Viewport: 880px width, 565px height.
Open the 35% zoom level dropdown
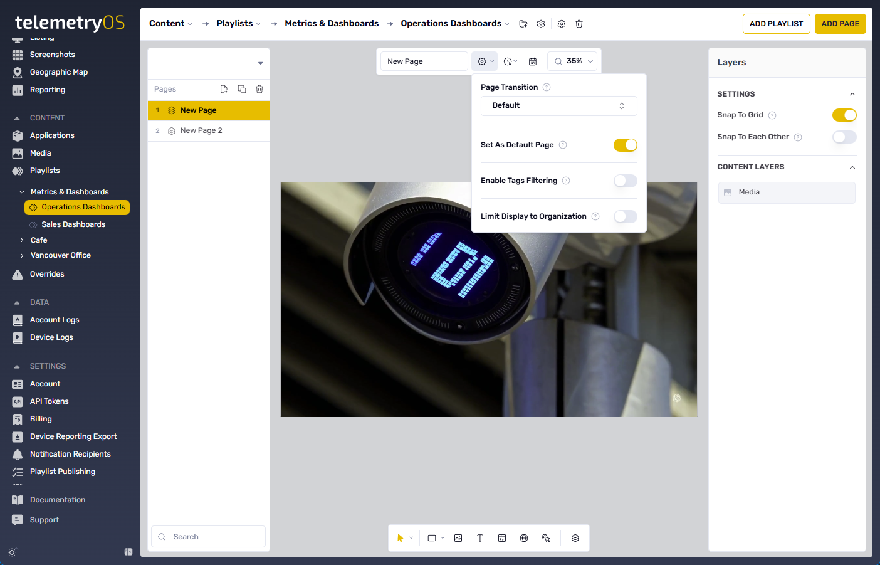(x=574, y=61)
